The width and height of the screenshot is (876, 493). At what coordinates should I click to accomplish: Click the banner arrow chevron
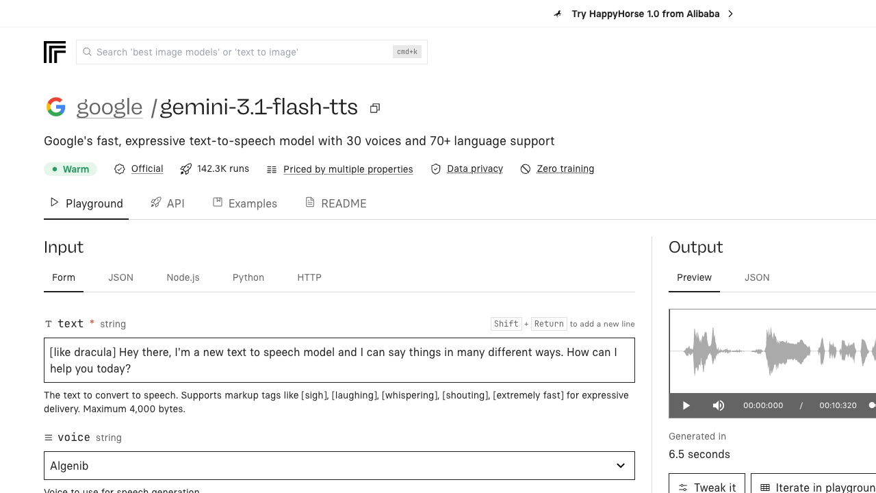(x=730, y=14)
